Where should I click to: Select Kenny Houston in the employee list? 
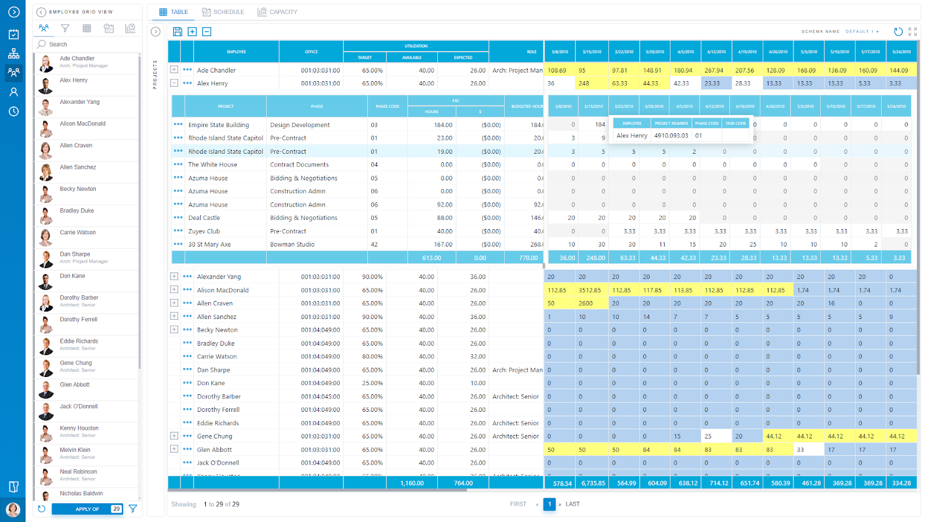87,432
